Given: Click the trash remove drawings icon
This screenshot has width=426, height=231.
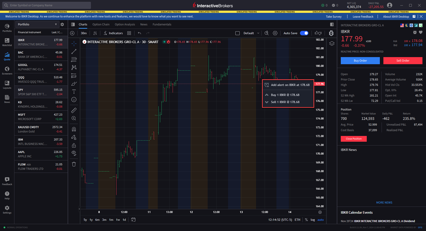Looking at the screenshot, I should click(x=74, y=164).
